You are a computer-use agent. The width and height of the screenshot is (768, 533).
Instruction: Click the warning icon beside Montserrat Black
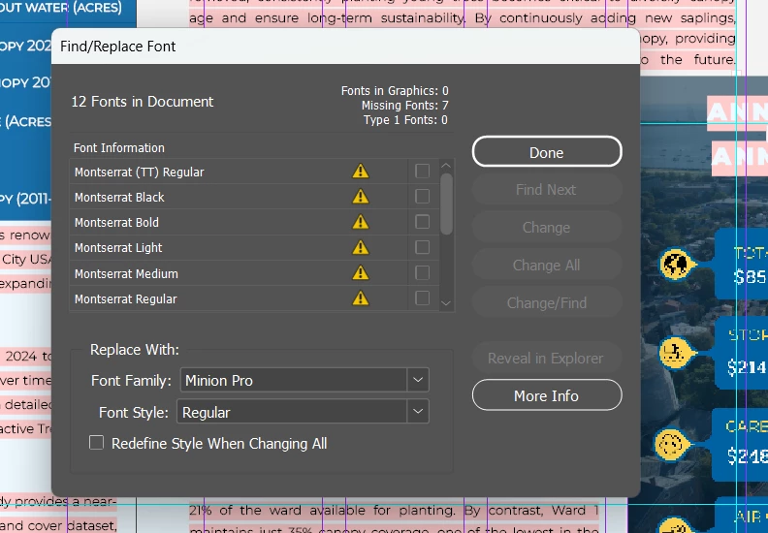pos(361,197)
